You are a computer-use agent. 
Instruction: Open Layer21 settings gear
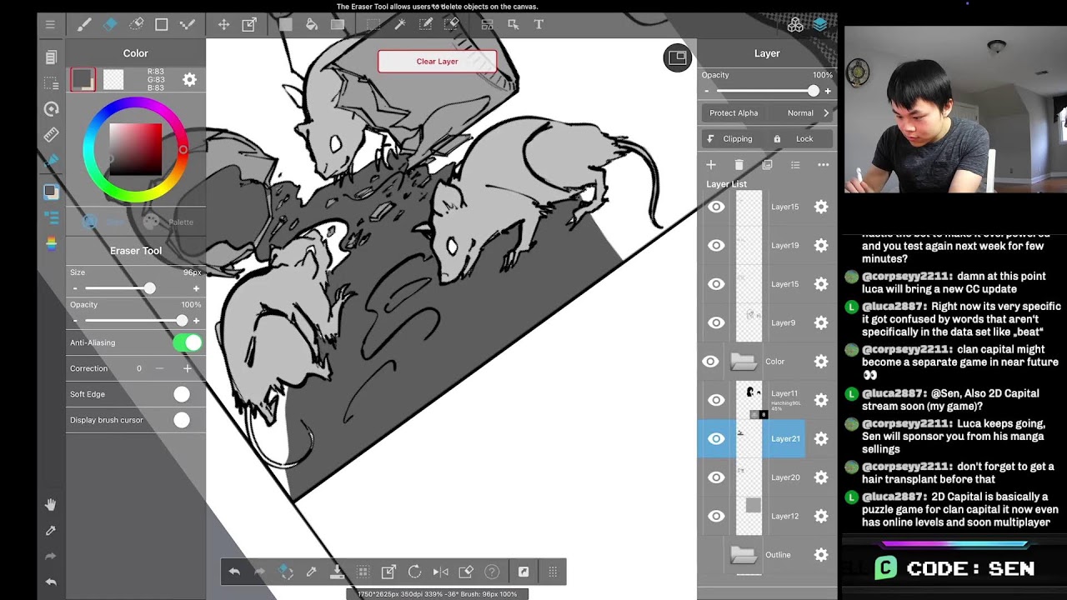coord(821,438)
